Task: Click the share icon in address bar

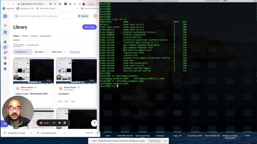Action: coord(55,4)
